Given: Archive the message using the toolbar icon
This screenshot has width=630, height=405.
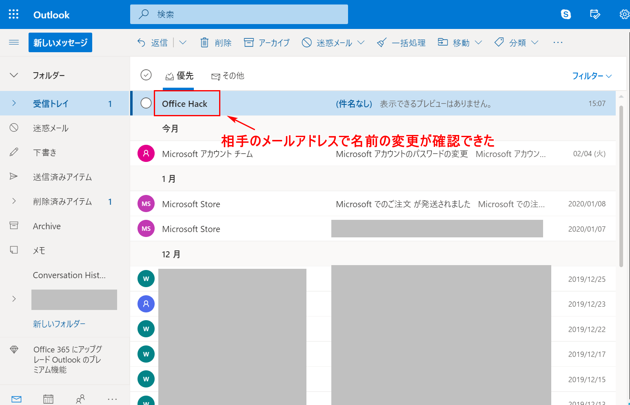Looking at the screenshot, I should pyautogui.click(x=266, y=42).
